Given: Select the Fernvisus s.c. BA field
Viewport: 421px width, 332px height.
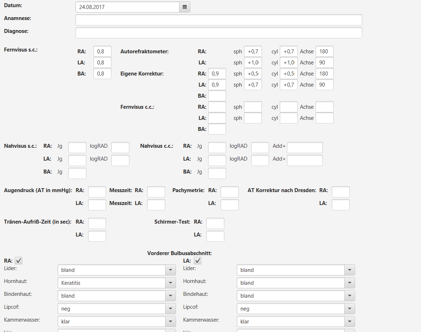Looking at the screenshot, I should coord(102,73).
